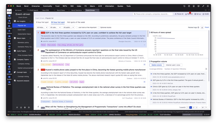
Task: Check the 'Optional stocks' checkbox
Action: pyautogui.click(x=99, y=27)
